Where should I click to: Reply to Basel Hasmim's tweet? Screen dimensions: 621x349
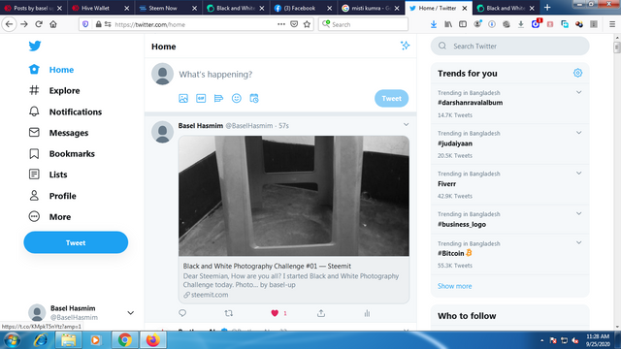point(182,313)
